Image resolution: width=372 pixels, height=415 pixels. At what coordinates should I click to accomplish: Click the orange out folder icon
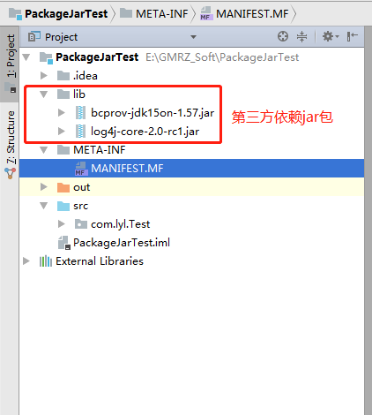tap(63, 187)
